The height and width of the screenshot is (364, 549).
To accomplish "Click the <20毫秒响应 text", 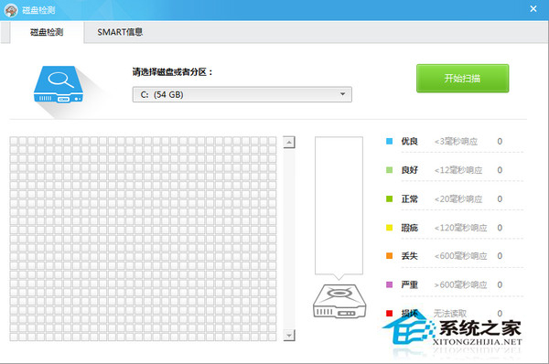I will pos(458,198).
